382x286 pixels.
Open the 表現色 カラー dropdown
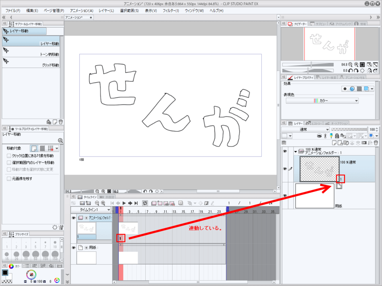click(x=322, y=101)
